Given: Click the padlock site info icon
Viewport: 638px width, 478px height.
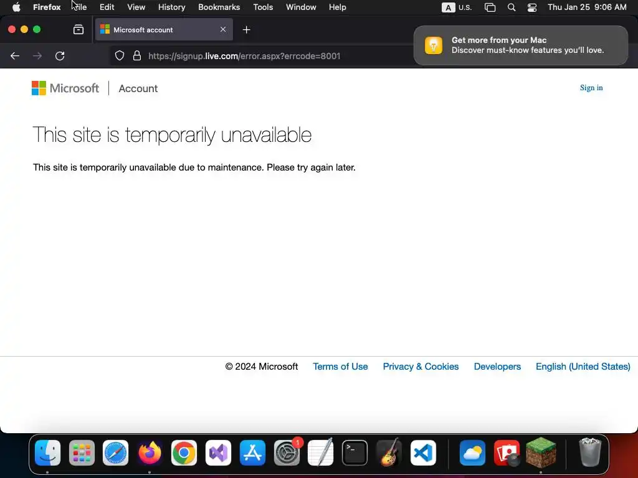Looking at the screenshot, I should pos(137,55).
